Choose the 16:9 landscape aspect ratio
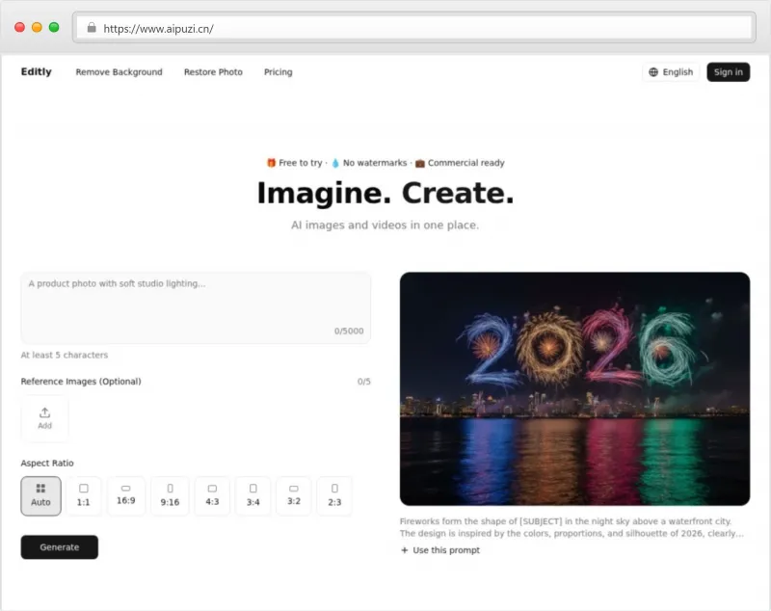This screenshot has width=771, height=611. click(x=125, y=495)
